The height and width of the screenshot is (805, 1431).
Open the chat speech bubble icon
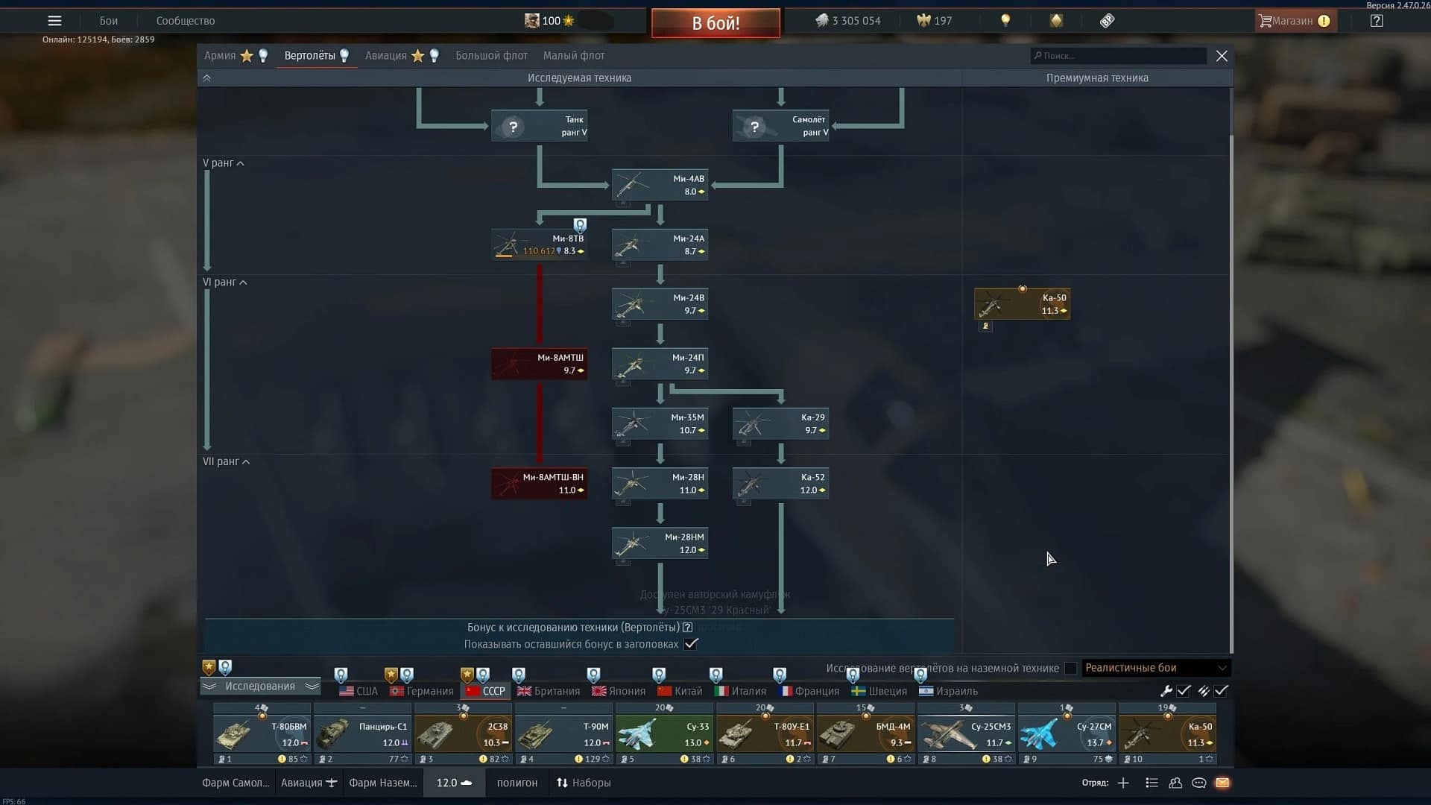[1198, 783]
